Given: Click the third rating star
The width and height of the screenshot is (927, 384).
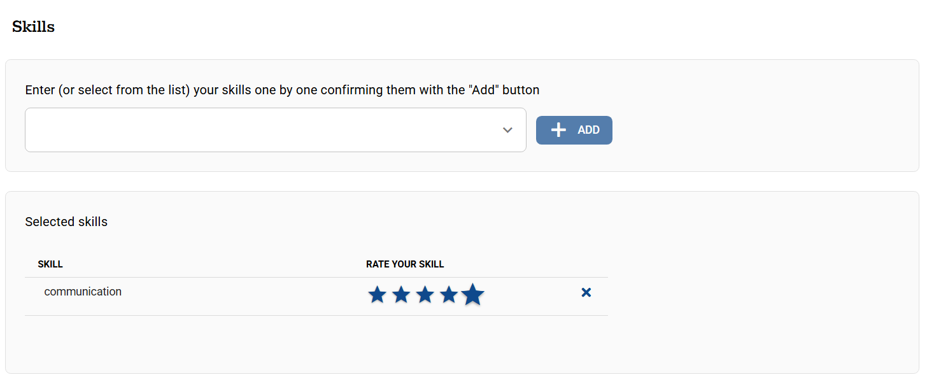Looking at the screenshot, I should [x=425, y=295].
